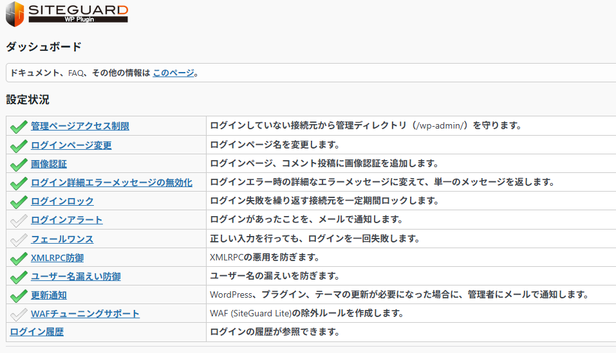The height and width of the screenshot is (353, 616).
Task: Open 管理ページアクセス制限 settings
Action: (80, 126)
